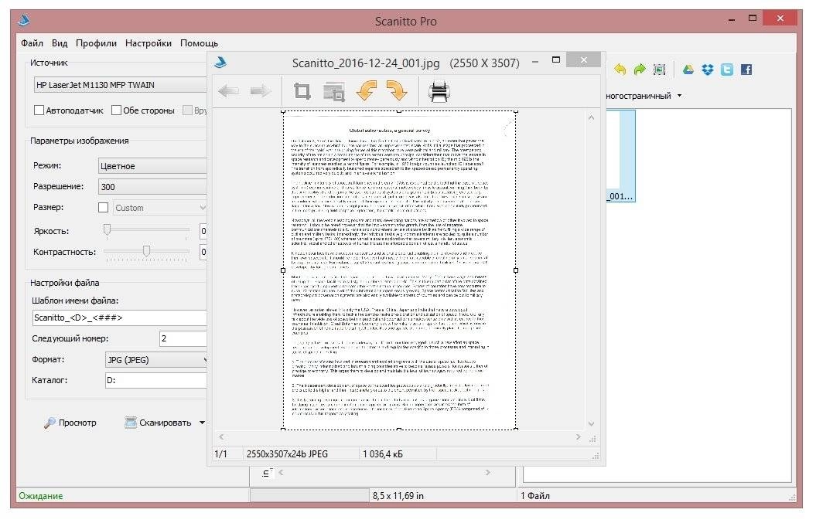816x523 pixels.
Task: Open the Формат JPG (JPEG) dropdown
Action: click(x=156, y=360)
